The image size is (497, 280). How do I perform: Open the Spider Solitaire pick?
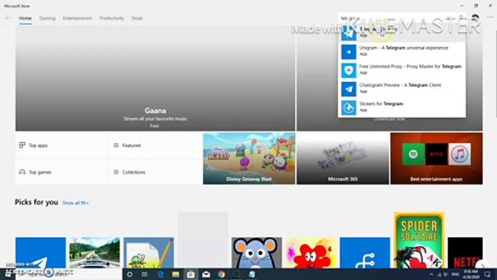click(419, 240)
